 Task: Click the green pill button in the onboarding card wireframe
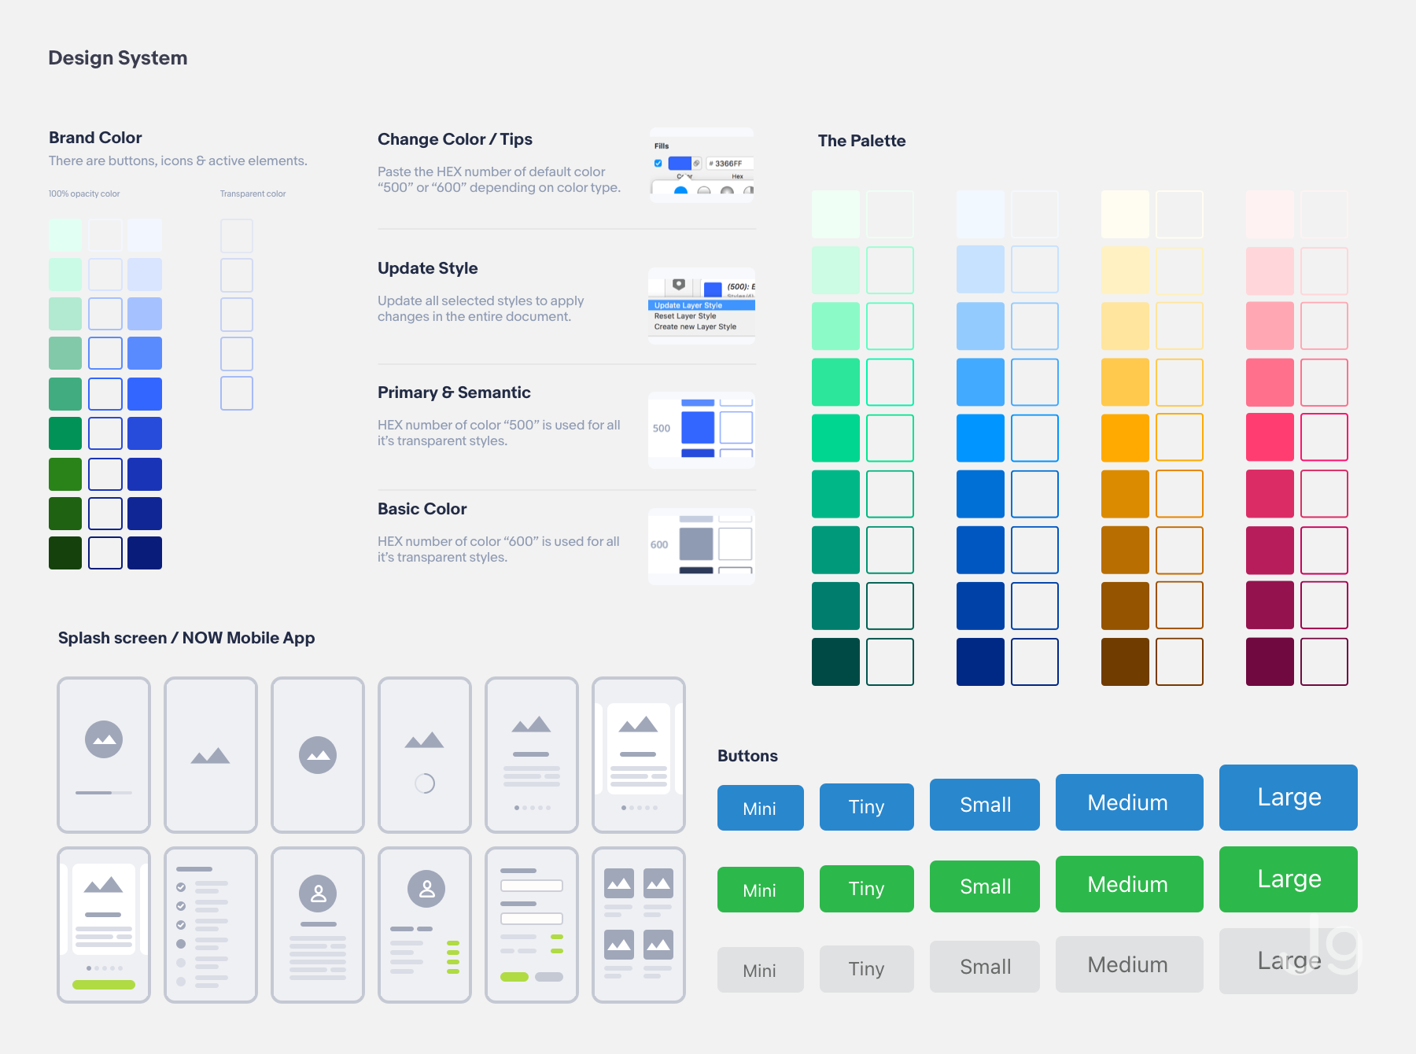pyautogui.click(x=104, y=985)
